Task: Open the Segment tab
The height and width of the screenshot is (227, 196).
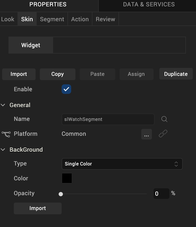Action: [x=52, y=19]
